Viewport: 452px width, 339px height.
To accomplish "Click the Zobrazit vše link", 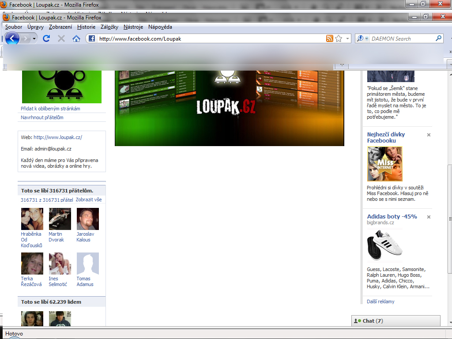I will click(x=88, y=200).
